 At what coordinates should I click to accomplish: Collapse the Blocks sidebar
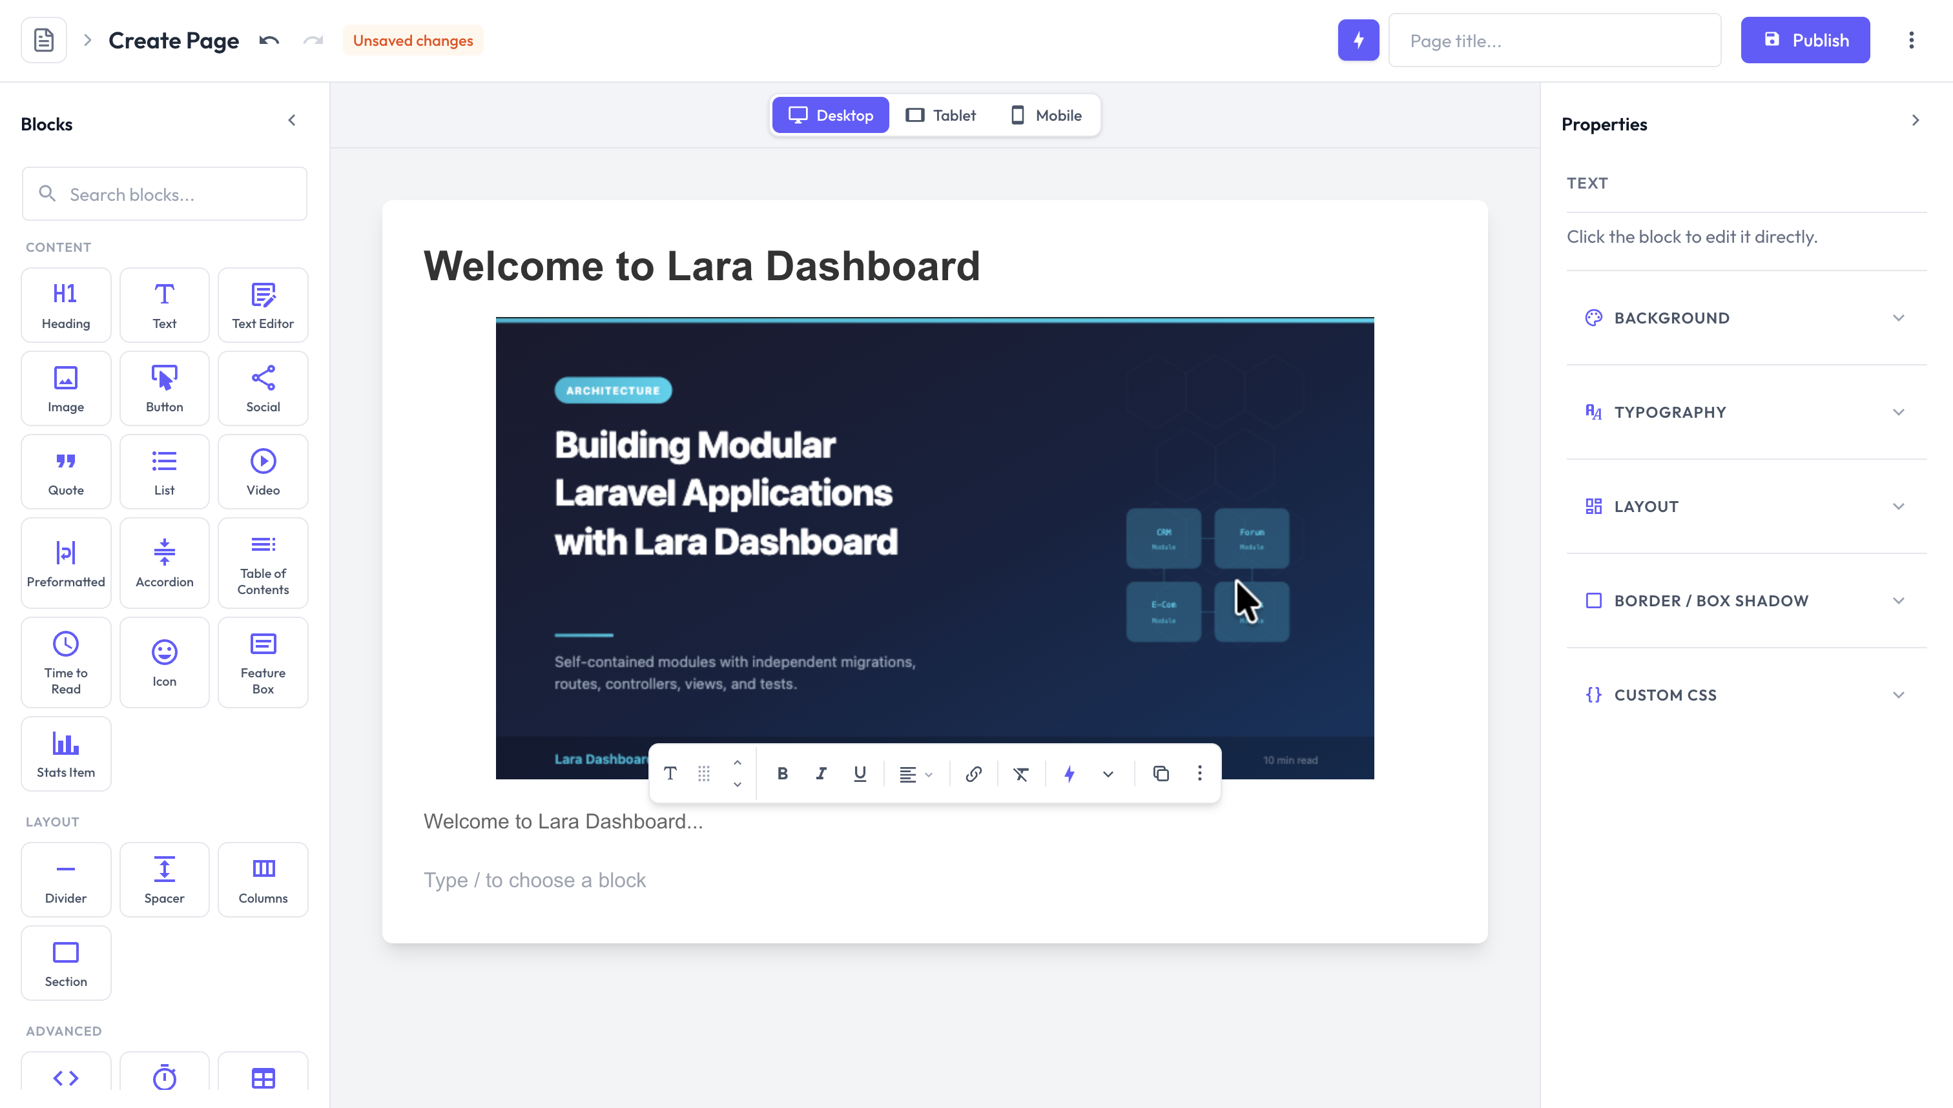click(291, 119)
